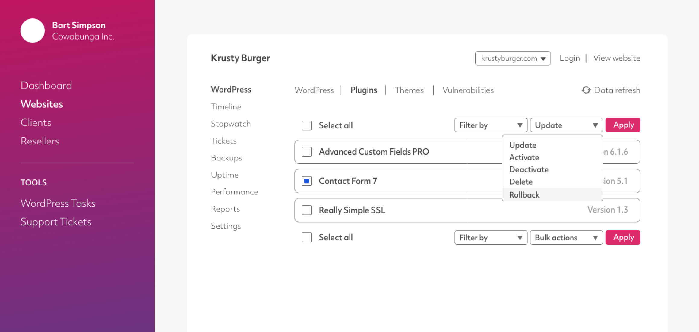Image resolution: width=699 pixels, height=332 pixels.
Task: Select WordPress in the site section menu
Action: pyautogui.click(x=231, y=90)
